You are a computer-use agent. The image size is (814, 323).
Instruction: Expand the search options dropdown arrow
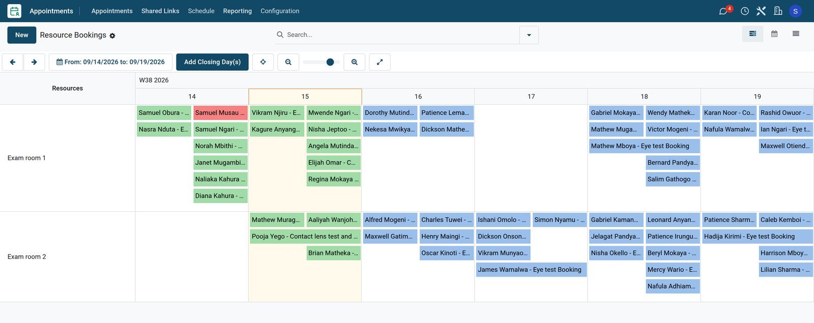click(x=529, y=35)
